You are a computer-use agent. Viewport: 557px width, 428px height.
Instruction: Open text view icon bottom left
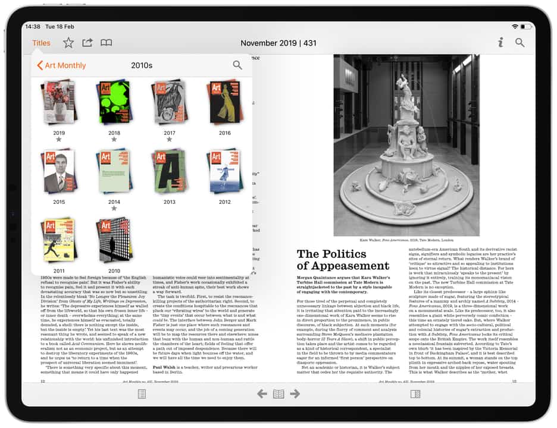click(x=142, y=394)
